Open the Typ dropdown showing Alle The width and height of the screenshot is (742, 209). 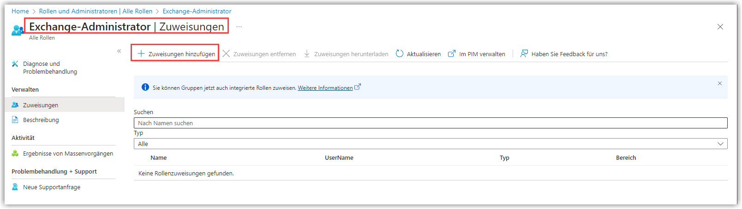coord(431,144)
